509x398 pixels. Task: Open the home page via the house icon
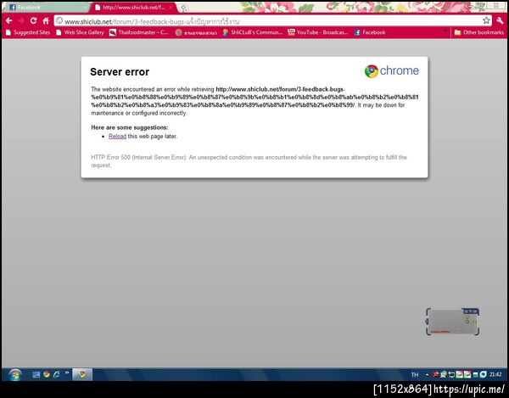(46, 20)
